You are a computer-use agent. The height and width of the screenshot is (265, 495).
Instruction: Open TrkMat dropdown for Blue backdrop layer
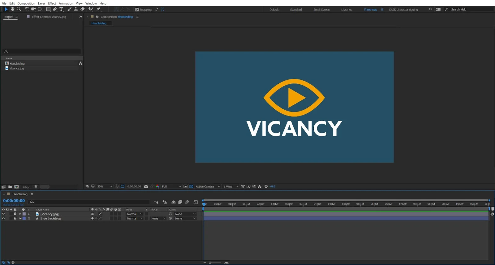158,218
